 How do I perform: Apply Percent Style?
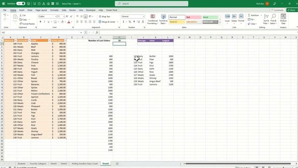coord(130,22)
